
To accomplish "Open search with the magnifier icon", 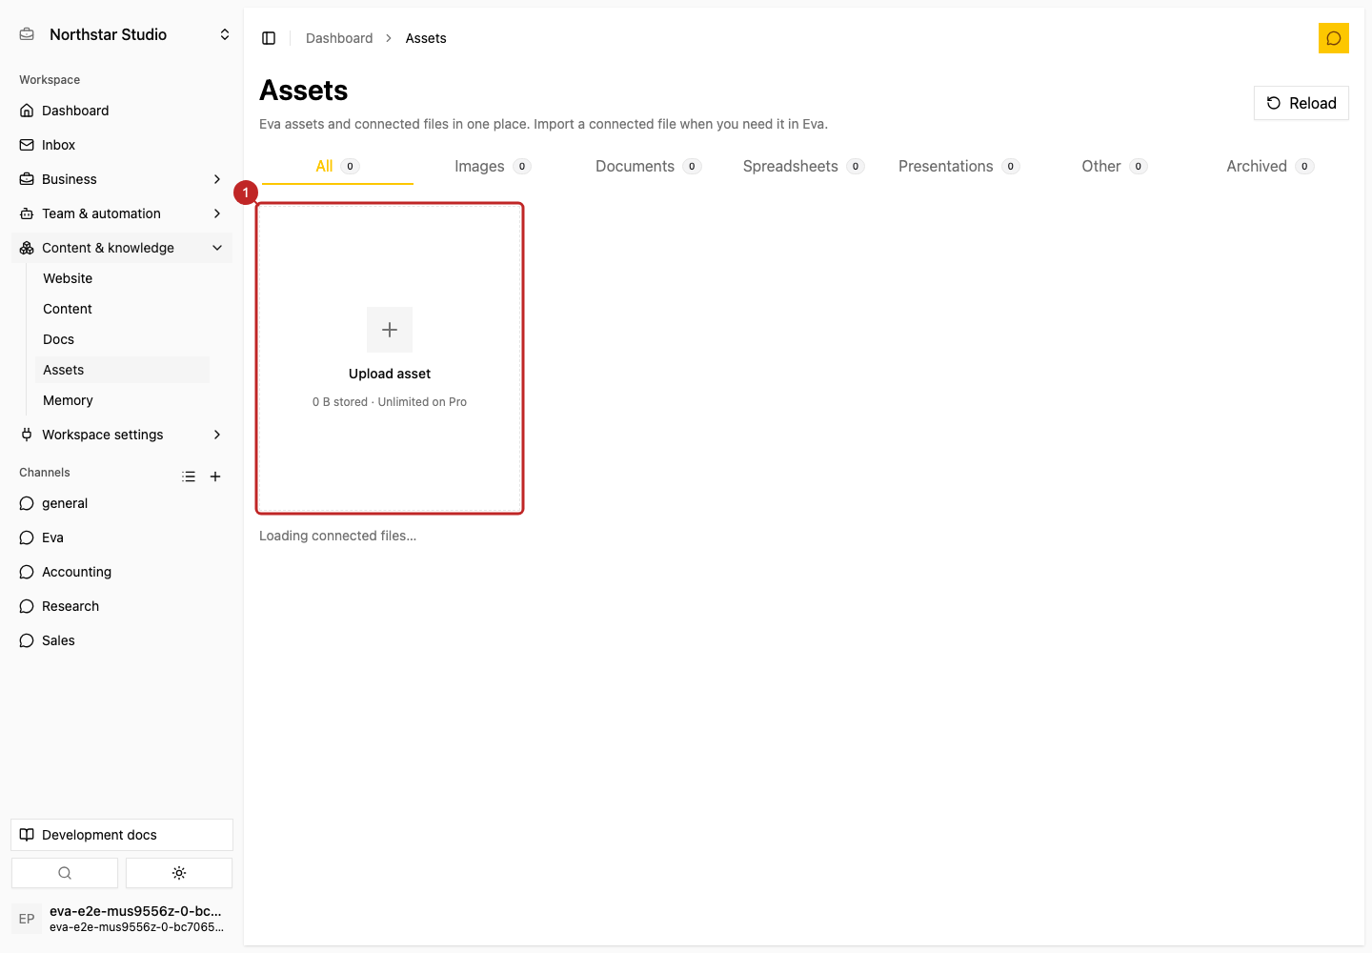I will click(x=65, y=873).
